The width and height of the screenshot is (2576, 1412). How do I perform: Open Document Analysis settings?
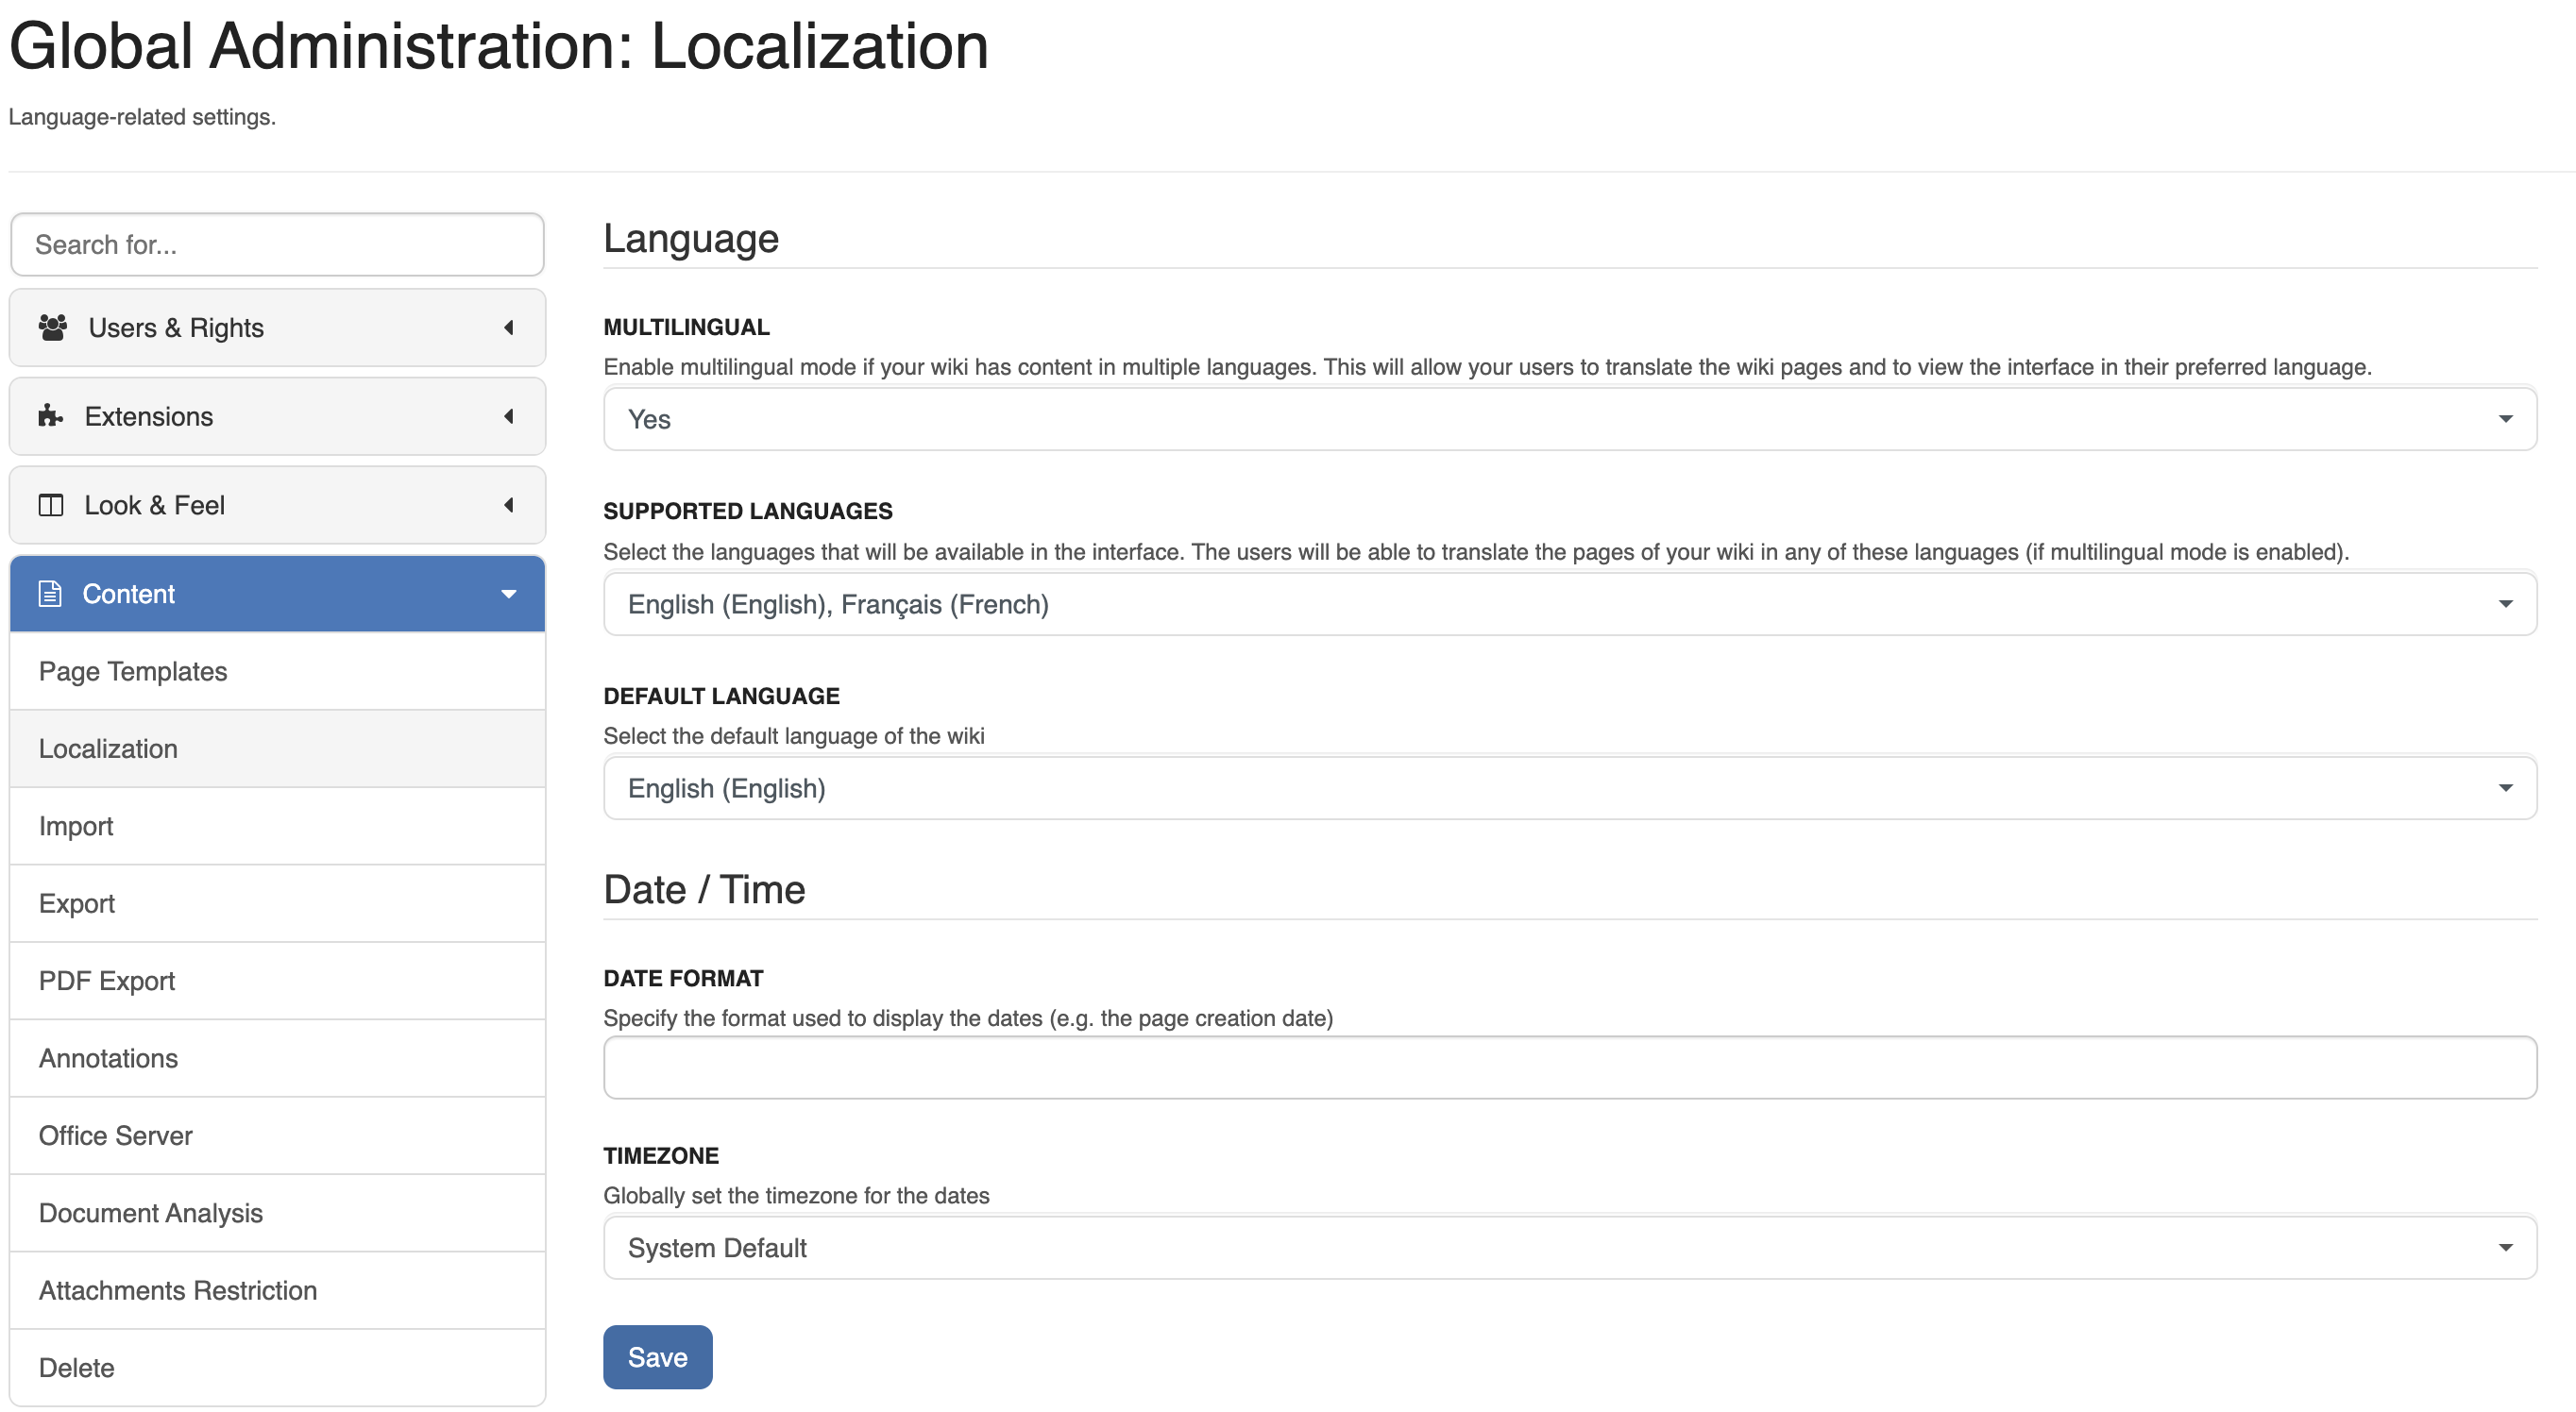click(x=277, y=1212)
